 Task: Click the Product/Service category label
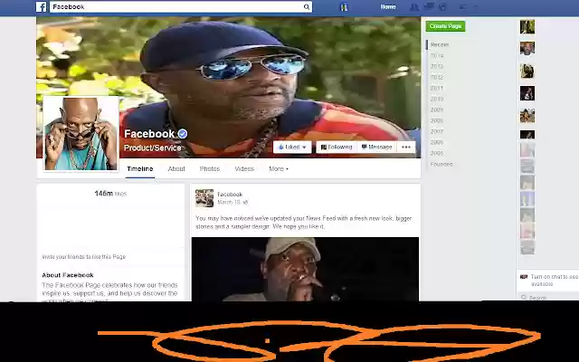153,148
